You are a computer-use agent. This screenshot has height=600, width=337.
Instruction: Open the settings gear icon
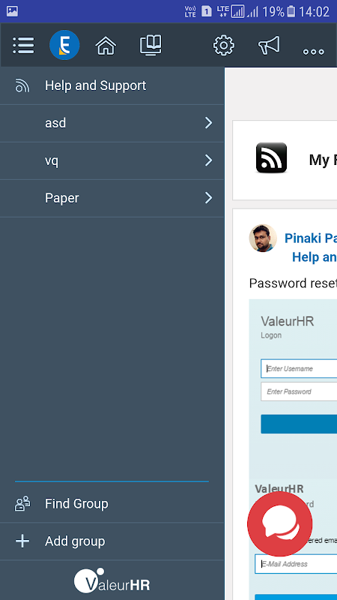223,46
